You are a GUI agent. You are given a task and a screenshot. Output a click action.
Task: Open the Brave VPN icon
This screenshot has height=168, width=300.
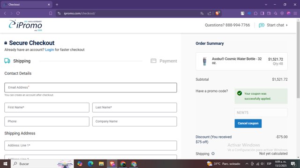click(282, 14)
